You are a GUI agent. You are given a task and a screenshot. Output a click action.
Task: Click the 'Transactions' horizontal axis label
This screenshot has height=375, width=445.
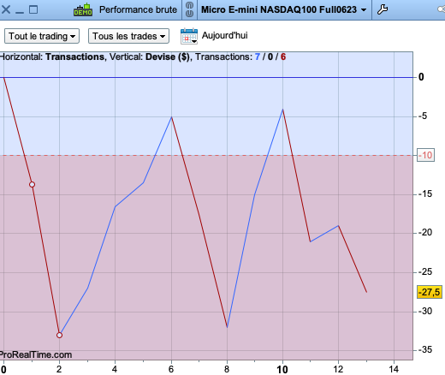(75, 57)
